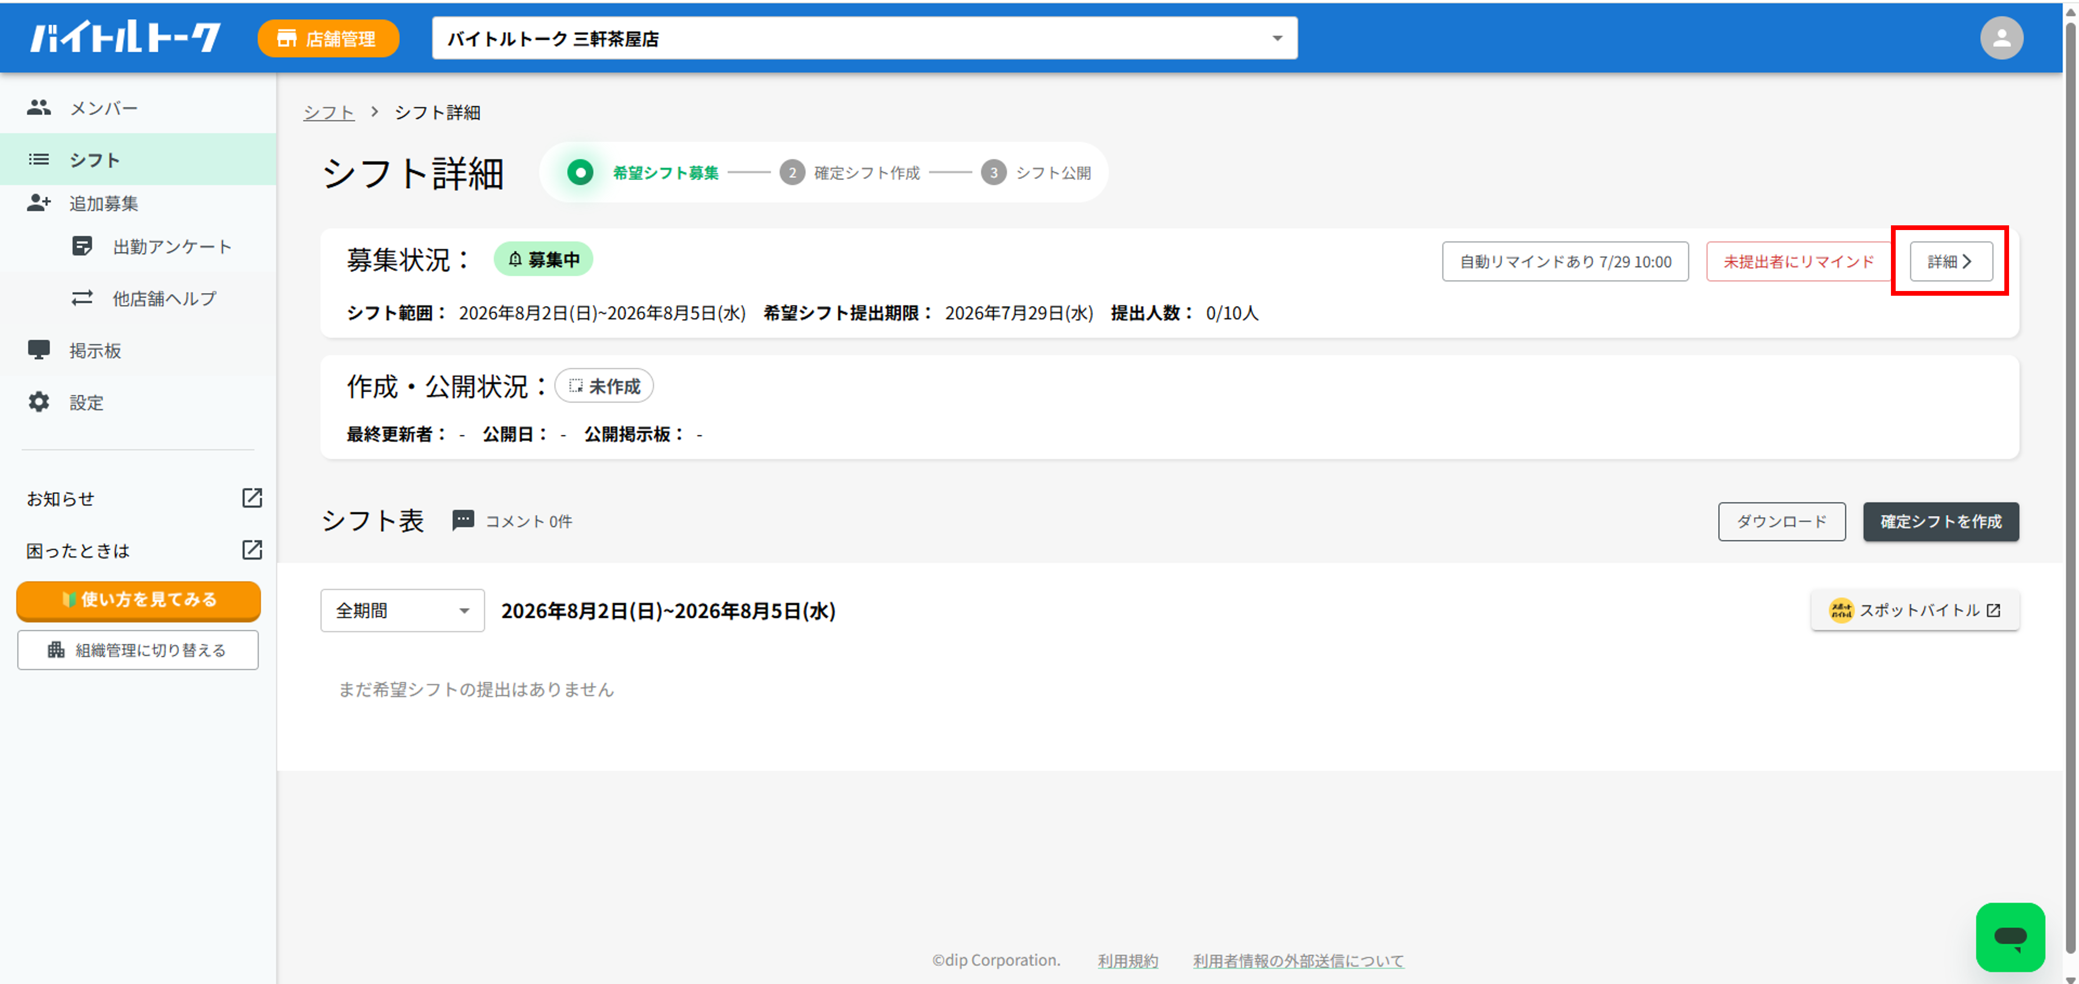Click the 設定 gear icon
The height and width of the screenshot is (984, 2079).
[39, 402]
